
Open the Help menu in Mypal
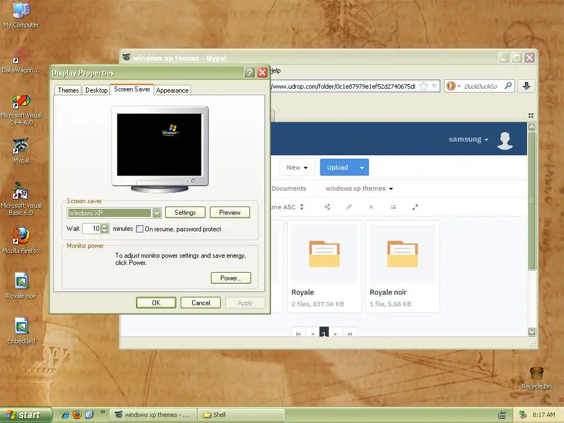(275, 70)
